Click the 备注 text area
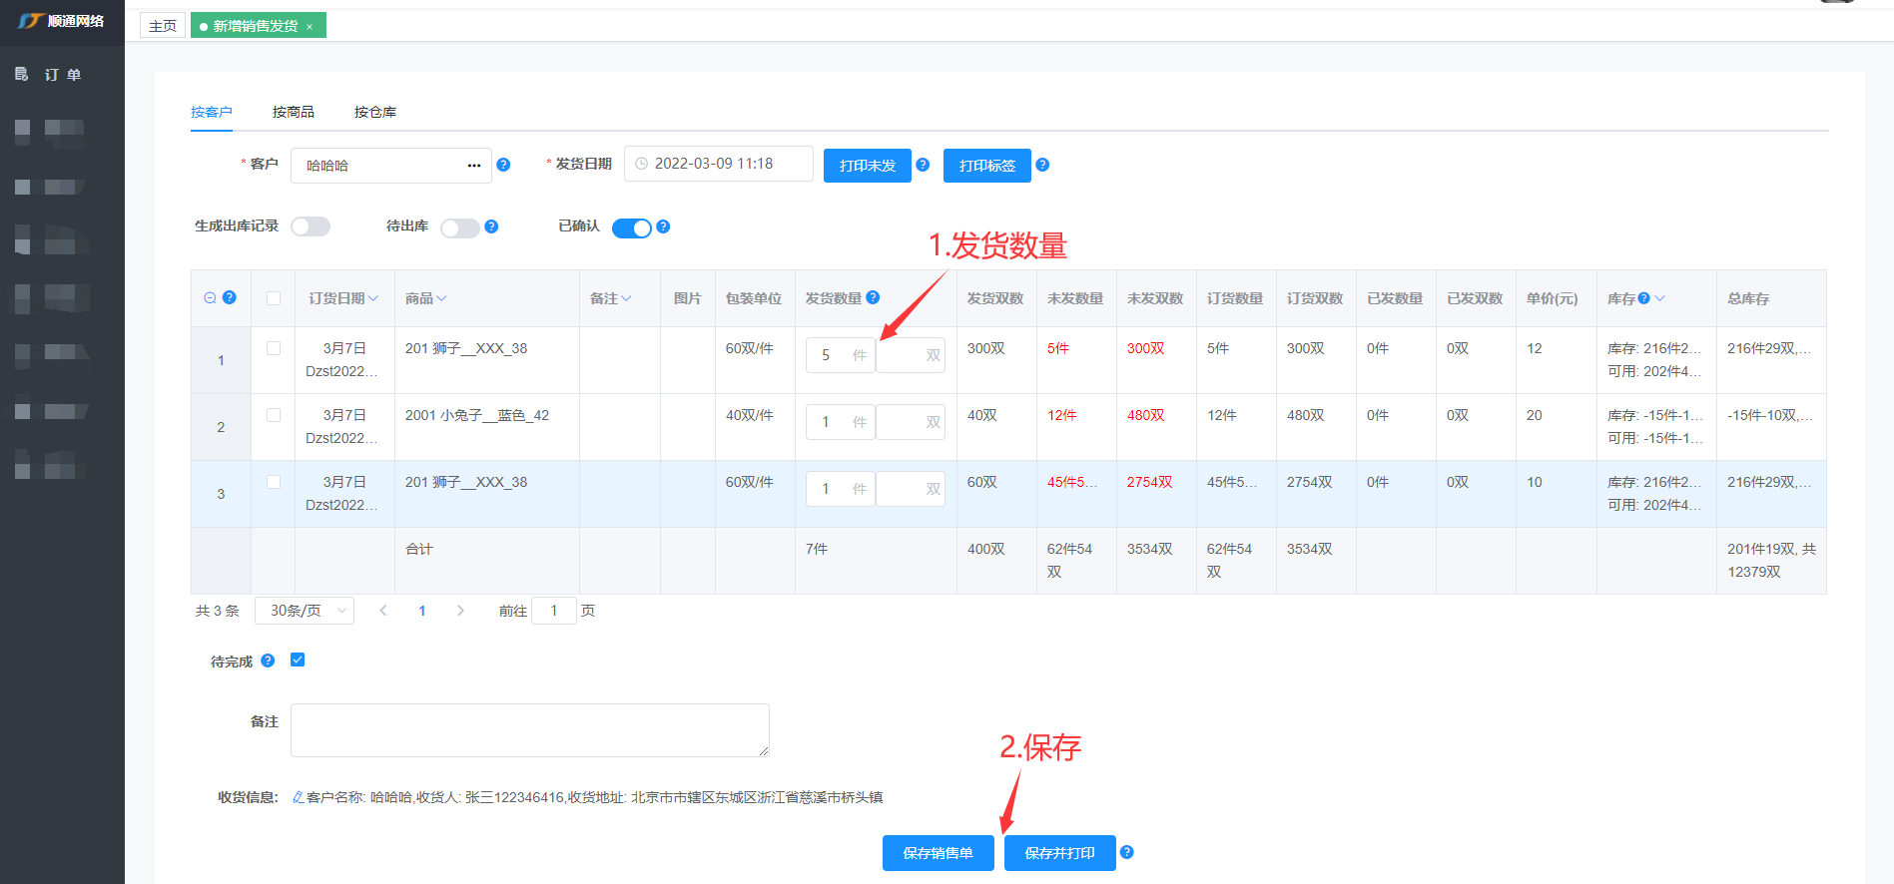 (x=529, y=729)
